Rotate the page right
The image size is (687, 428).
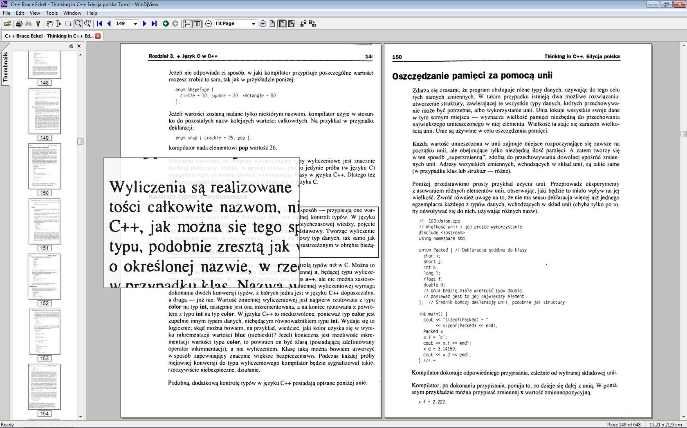tap(312, 24)
